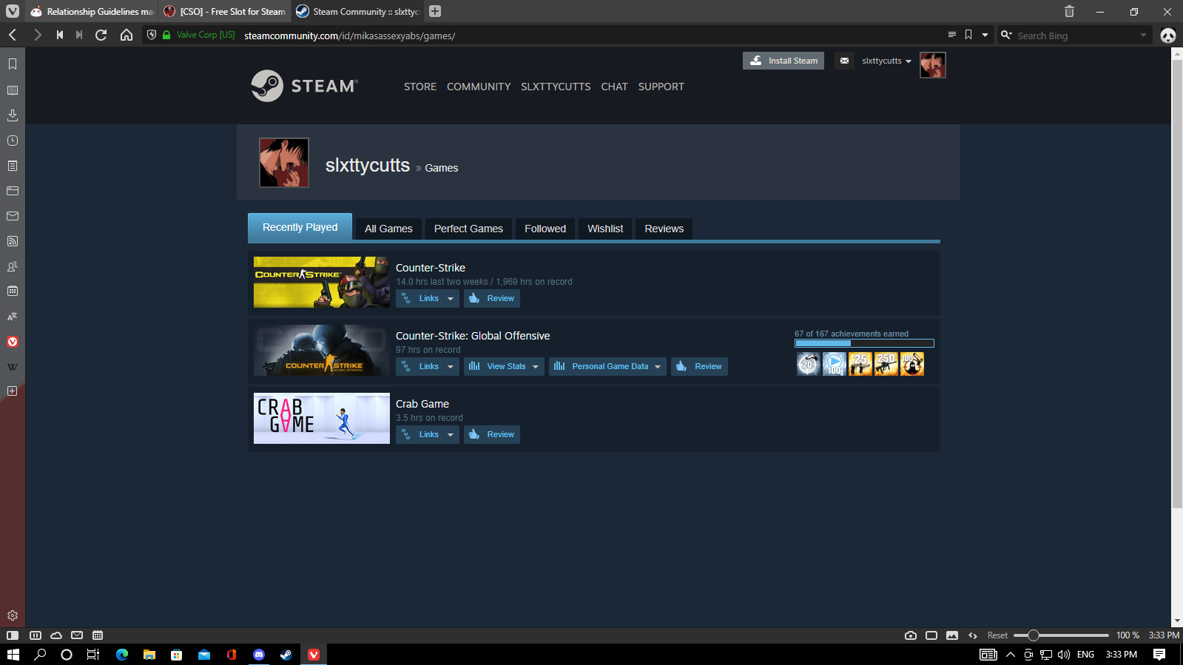1183x665 pixels.
Task: Adjust the page zoom slider
Action: (x=1034, y=635)
